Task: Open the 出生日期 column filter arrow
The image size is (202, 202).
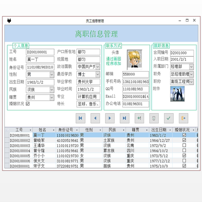Action: coord(170,130)
